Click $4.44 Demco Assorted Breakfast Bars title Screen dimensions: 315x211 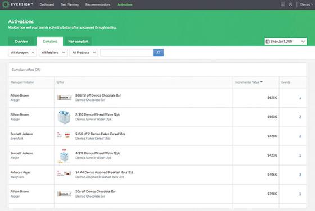[104, 172]
